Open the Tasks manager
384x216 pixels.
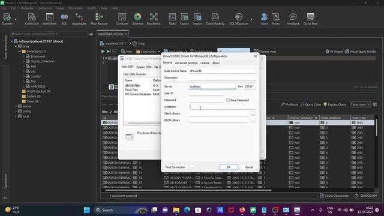tap(172, 19)
